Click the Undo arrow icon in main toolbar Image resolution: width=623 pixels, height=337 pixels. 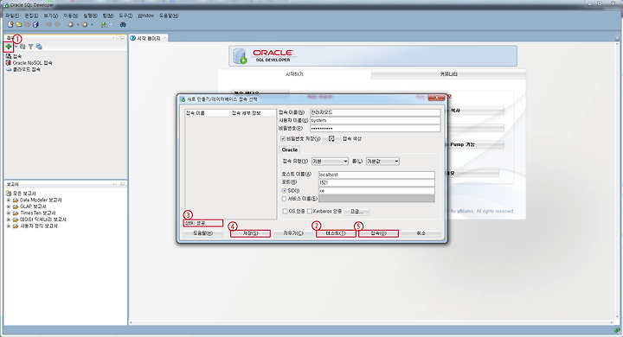[x=48, y=24]
